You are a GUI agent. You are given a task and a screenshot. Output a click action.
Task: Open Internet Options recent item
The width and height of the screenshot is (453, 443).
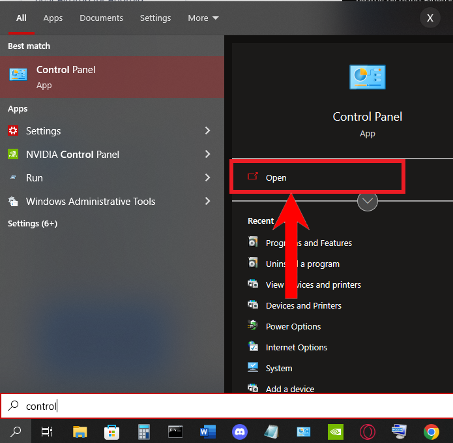click(297, 347)
